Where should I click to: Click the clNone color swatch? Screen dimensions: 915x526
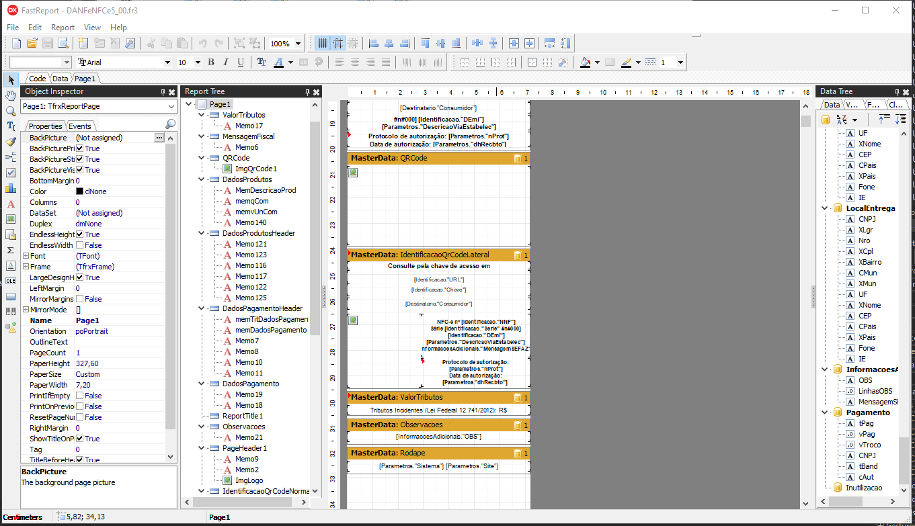80,191
